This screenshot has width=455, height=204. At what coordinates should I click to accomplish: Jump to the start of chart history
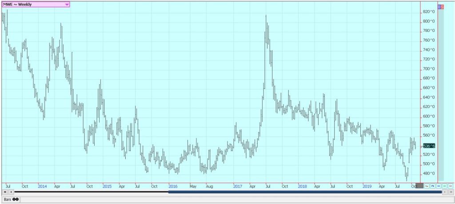[4, 192]
